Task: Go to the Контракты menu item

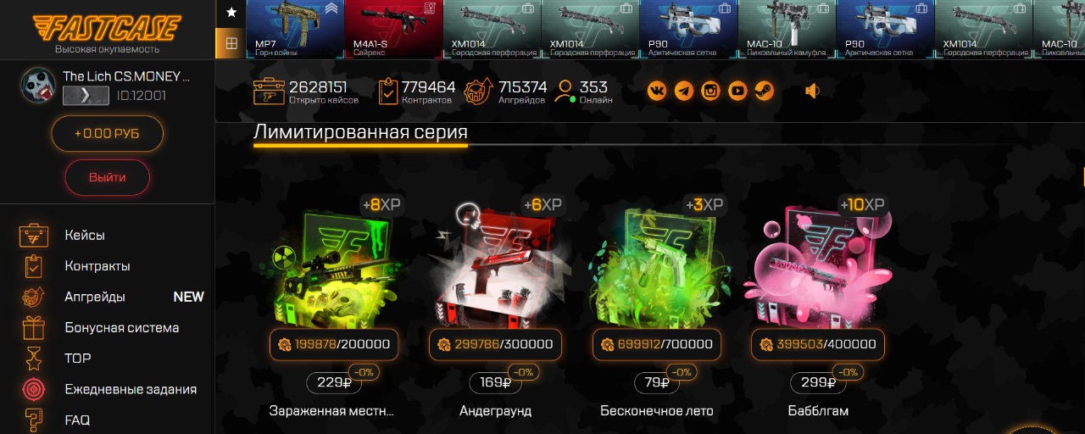Action: click(x=97, y=265)
